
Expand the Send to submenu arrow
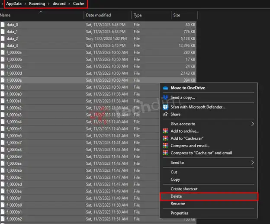(252, 163)
